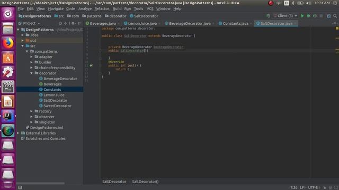The image size is (339, 190).
Task: Toggle read-only lock icon in status bar
Action: (325, 188)
